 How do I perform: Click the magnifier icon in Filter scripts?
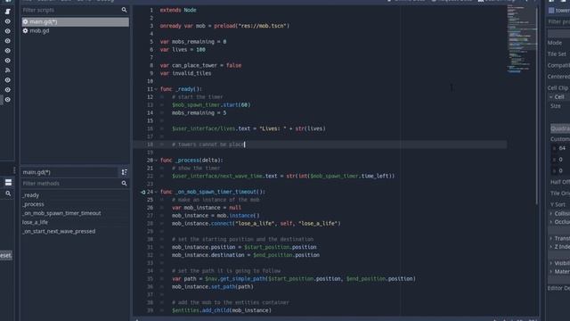pos(124,10)
